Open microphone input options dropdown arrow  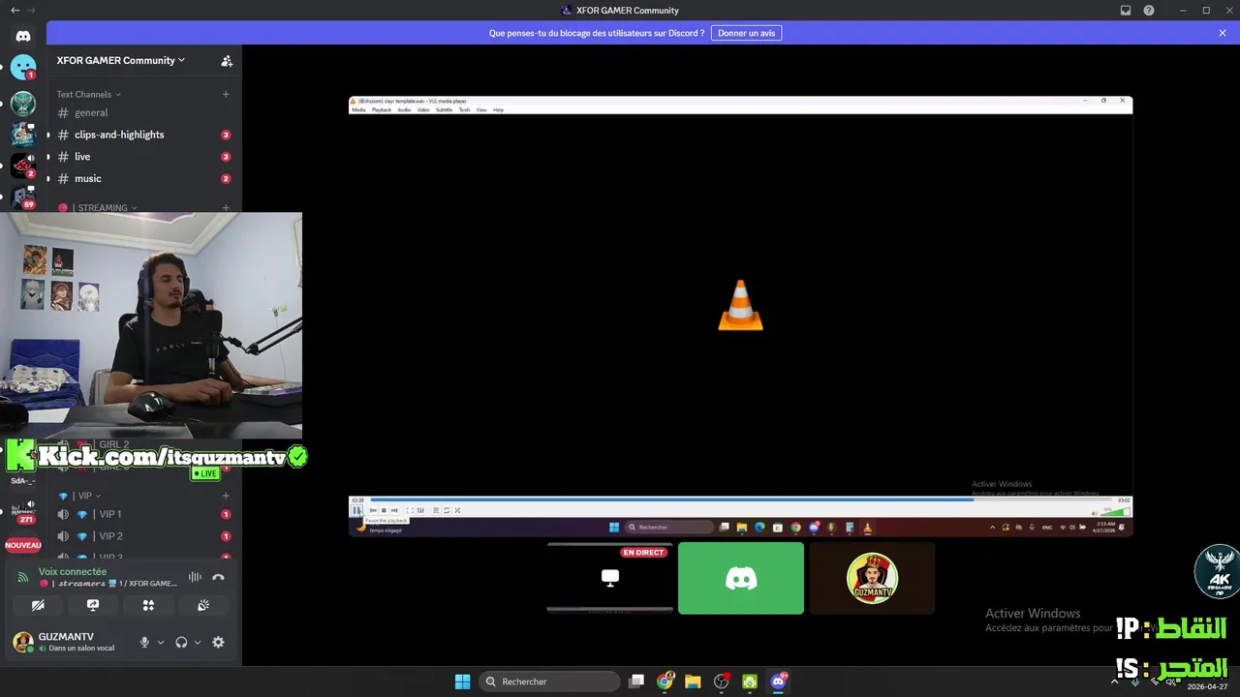click(161, 642)
